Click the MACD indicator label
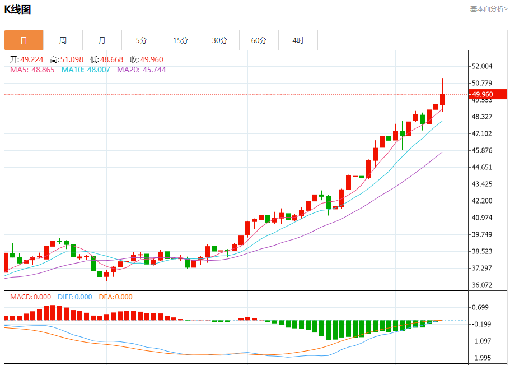Image resolution: width=510 pixels, height=365 pixels. tap(30, 297)
